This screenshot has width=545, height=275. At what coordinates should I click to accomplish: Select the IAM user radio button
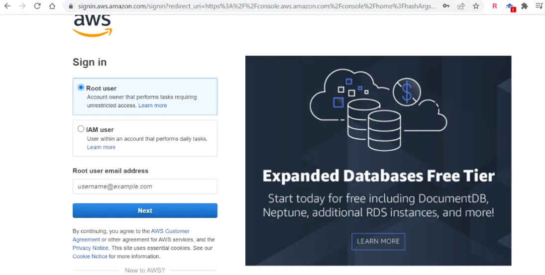tap(81, 129)
